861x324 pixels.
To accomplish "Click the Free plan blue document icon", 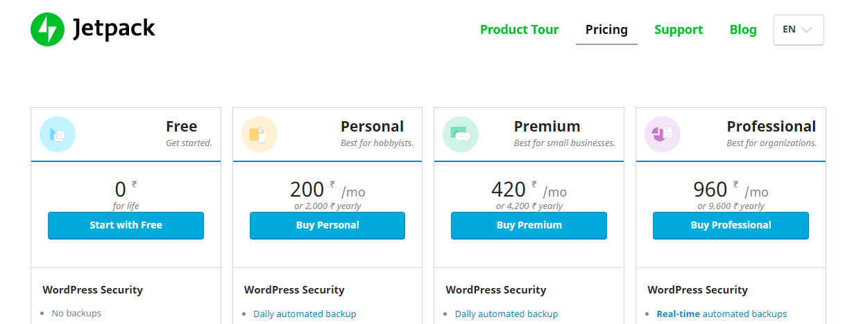I will click(58, 134).
